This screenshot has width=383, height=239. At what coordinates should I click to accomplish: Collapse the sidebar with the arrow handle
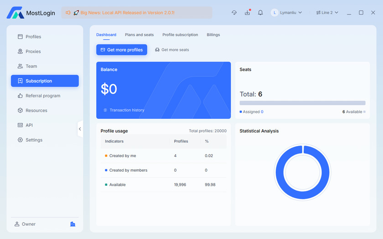click(80, 129)
